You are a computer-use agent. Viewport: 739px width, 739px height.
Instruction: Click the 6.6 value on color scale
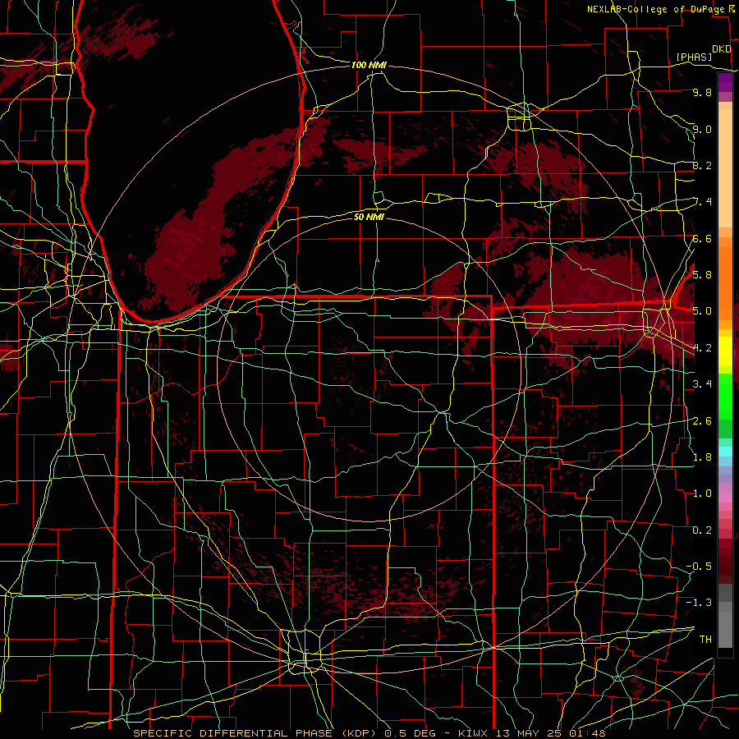coord(702,238)
